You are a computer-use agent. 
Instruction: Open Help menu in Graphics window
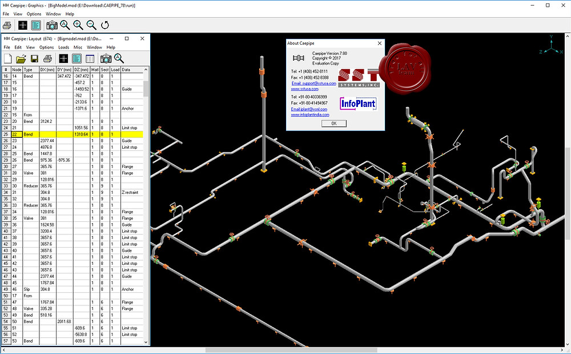tap(70, 14)
